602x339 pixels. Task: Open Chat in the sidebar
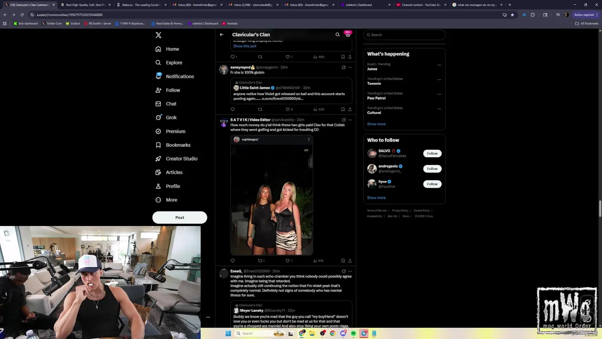[x=166, y=104]
